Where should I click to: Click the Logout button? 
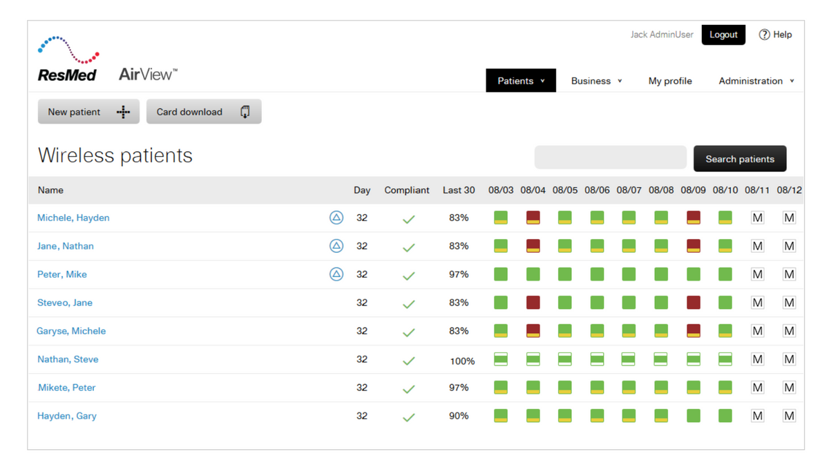[723, 35]
